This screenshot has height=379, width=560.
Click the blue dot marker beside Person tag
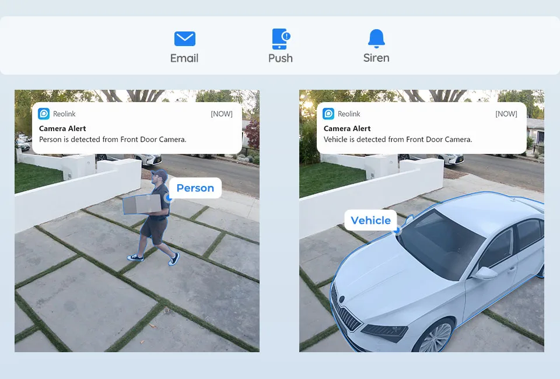point(169,197)
